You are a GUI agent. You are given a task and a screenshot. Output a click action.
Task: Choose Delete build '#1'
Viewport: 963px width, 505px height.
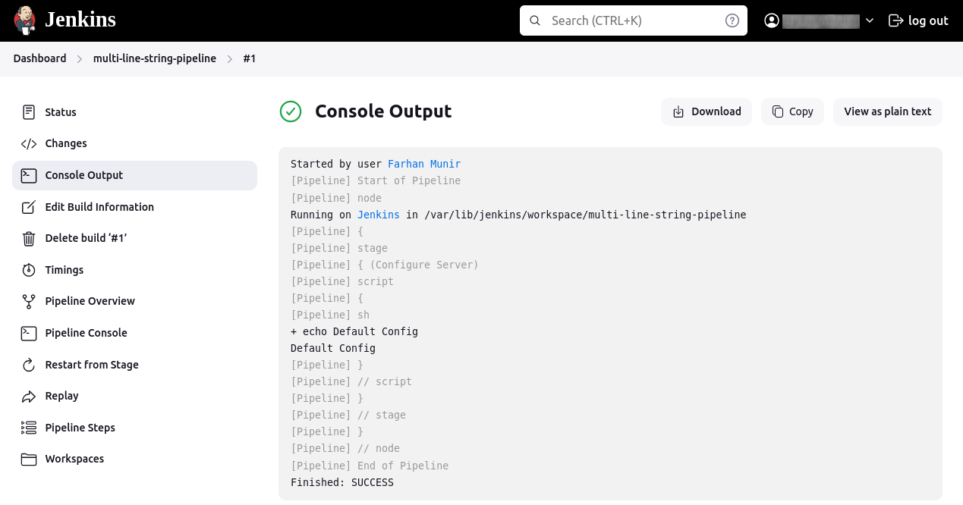[x=134, y=238]
